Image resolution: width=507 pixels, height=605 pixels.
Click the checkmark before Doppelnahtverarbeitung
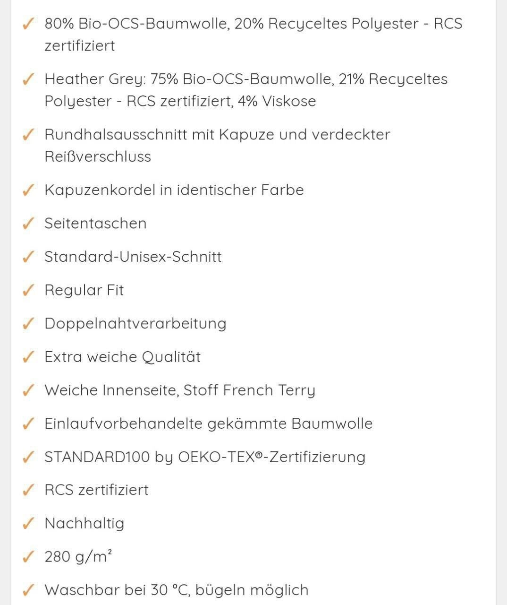(28, 323)
